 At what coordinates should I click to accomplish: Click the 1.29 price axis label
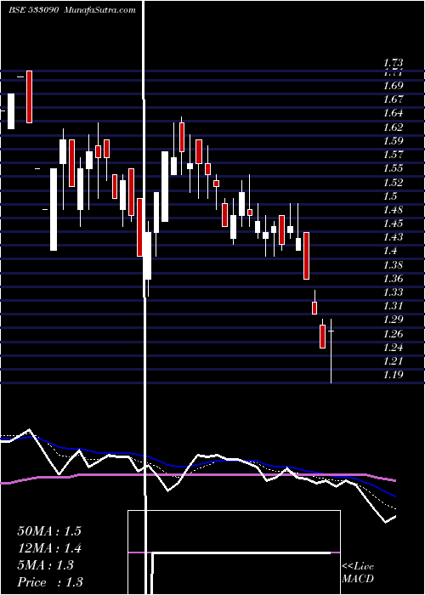(x=393, y=320)
